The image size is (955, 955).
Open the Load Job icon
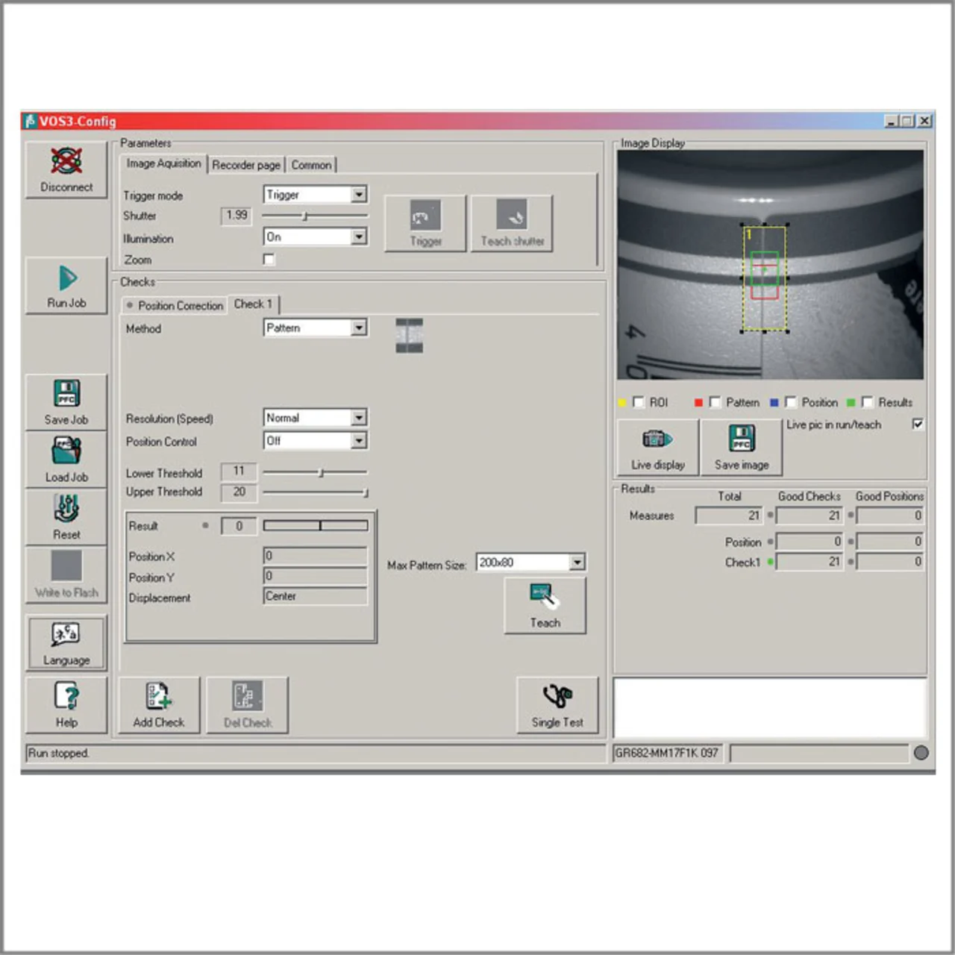66,451
